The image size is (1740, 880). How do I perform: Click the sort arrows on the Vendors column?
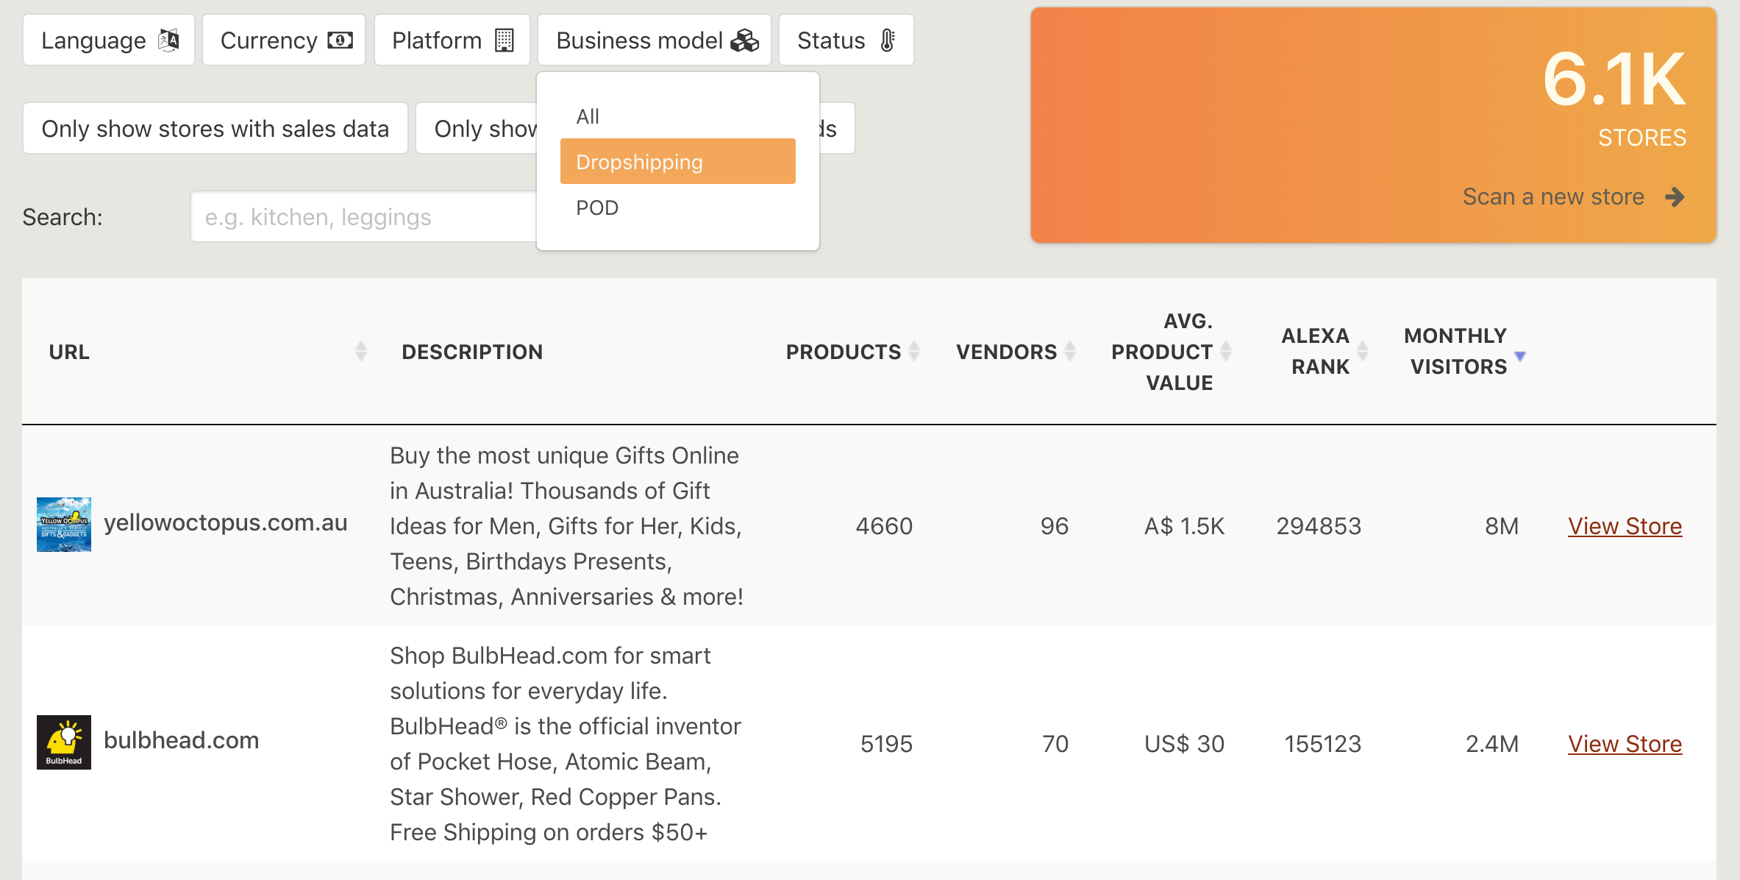(x=1070, y=351)
